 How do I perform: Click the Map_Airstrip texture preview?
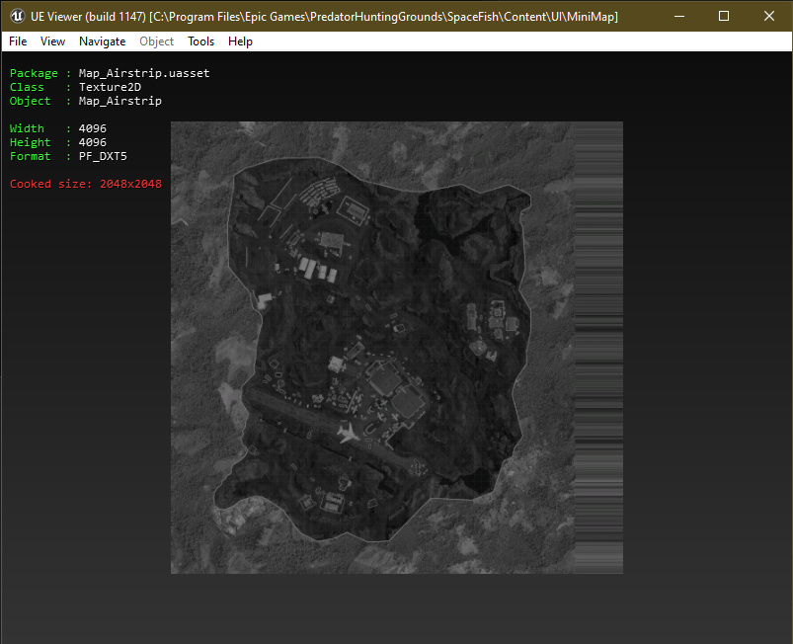point(397,348)
